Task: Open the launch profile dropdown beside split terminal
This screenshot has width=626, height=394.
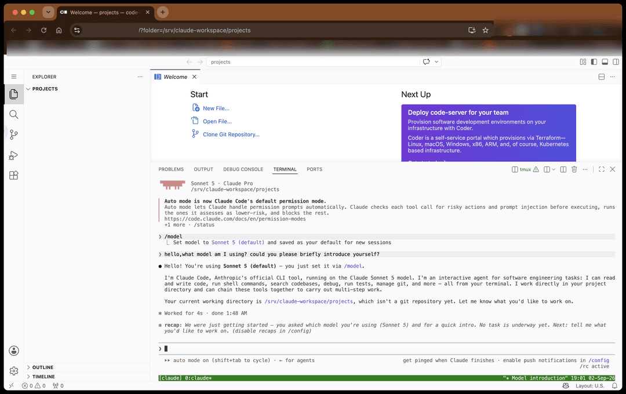Action: 554,169
